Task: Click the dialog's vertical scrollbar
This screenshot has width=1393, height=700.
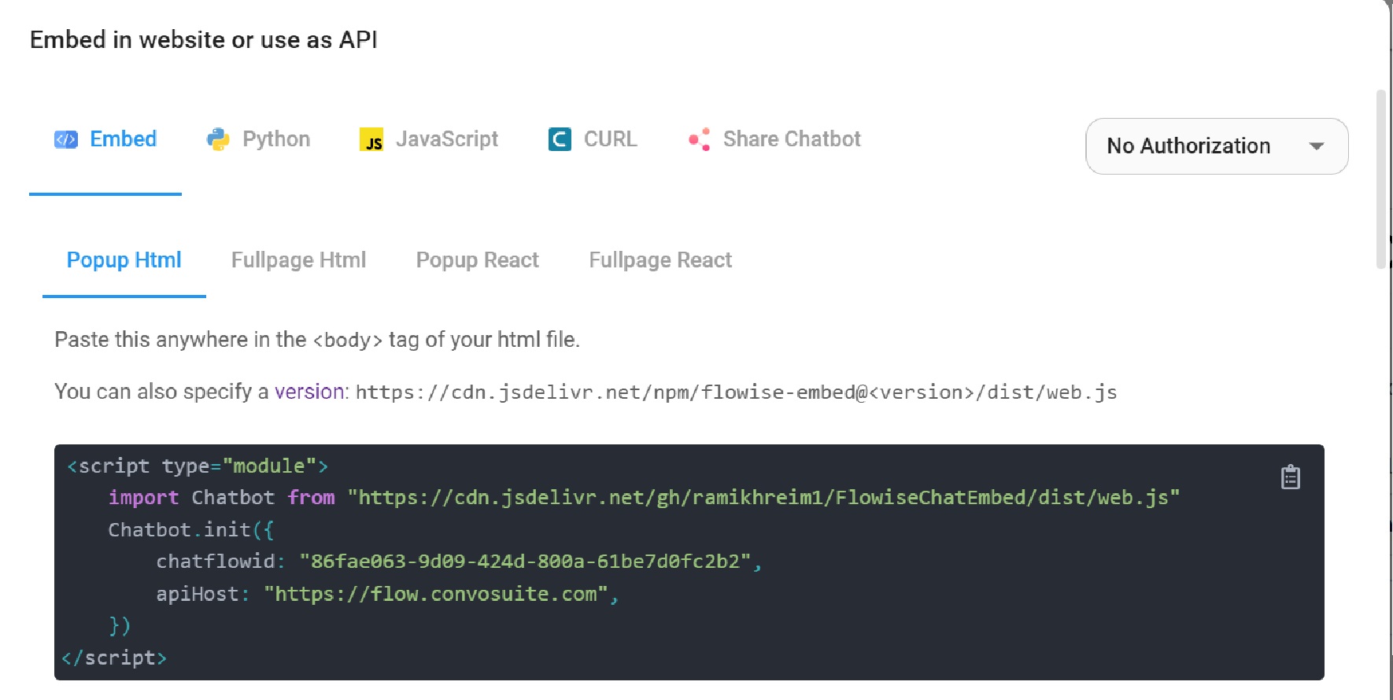Action: (1380, 179)
